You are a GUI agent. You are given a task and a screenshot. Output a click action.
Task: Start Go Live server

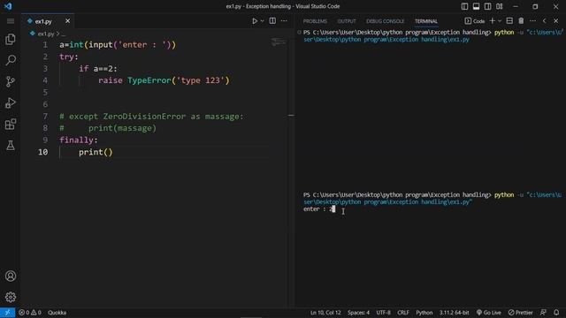click(x=489, y=313)
